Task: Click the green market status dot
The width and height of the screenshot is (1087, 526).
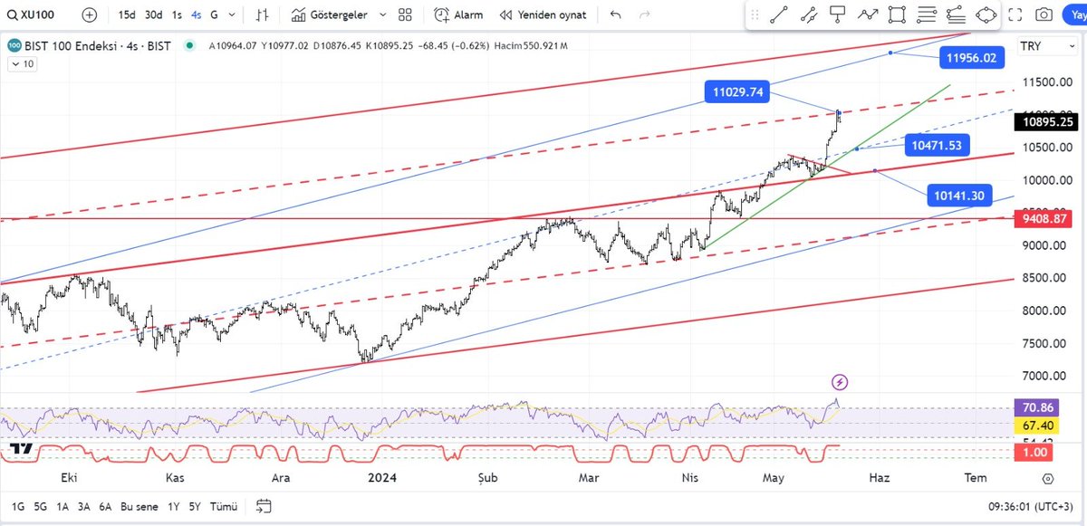Action: pyautogui.click(x=189, y=46)
